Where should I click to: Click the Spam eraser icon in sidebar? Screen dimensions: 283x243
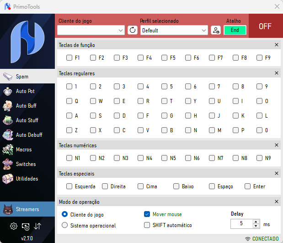8,77
